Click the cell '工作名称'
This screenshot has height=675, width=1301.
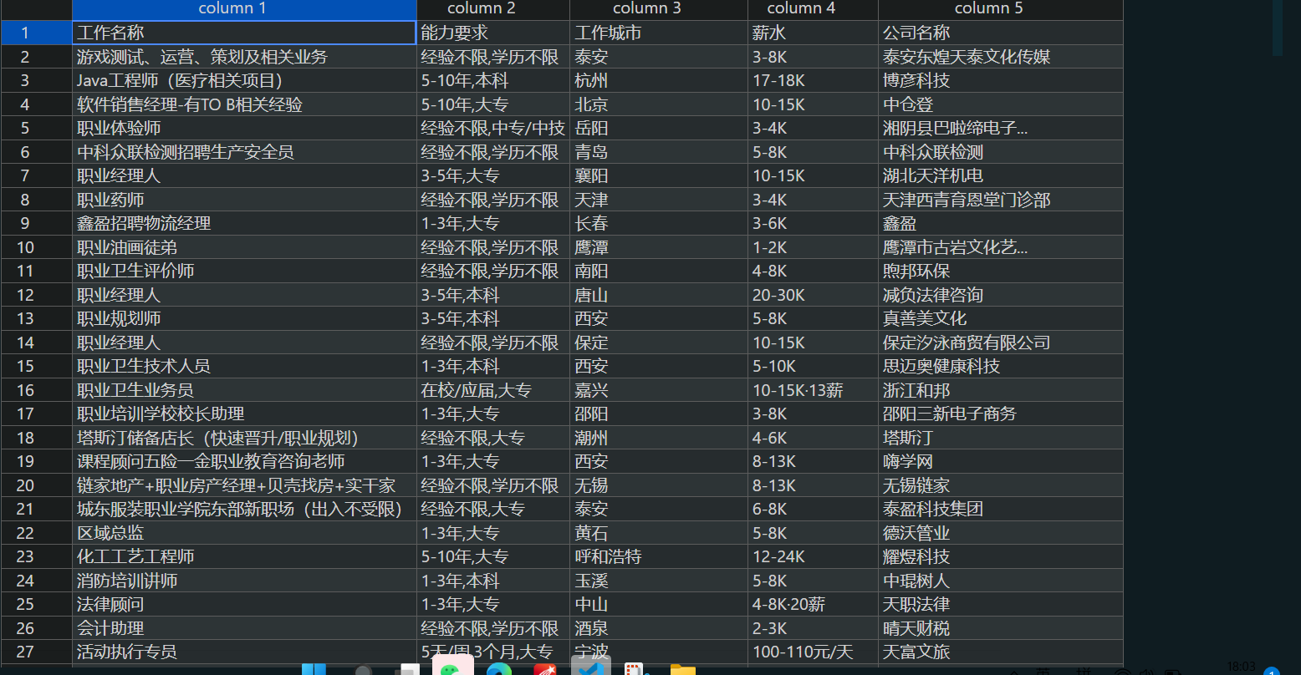point(244,33)
